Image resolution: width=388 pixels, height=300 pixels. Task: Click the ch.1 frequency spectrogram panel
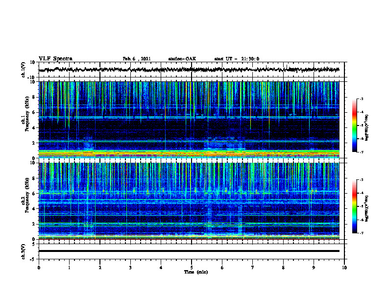click(192, 120)
